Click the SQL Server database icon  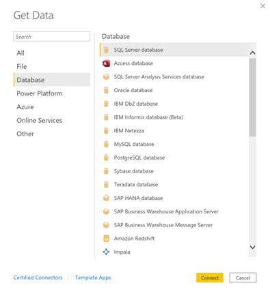pyautogui.click(x=106, y=50)
